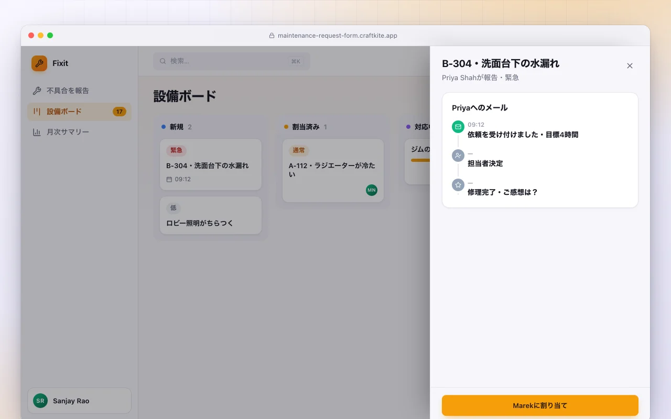Open the Sanjay Rao account button

[79, 401]
